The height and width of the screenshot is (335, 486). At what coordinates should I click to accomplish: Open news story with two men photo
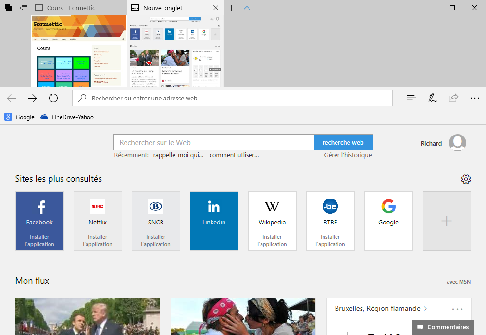(x=87, y=316)
